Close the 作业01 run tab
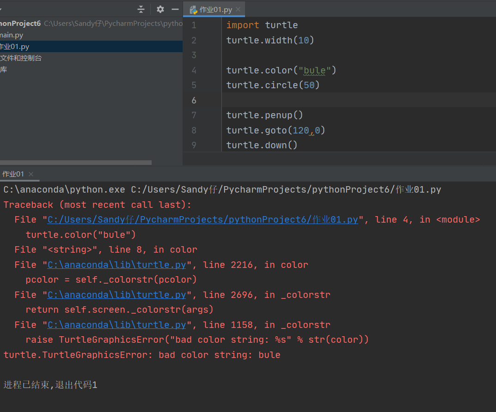The height and width of the screenshot is (412, 496). coord(31,174)
